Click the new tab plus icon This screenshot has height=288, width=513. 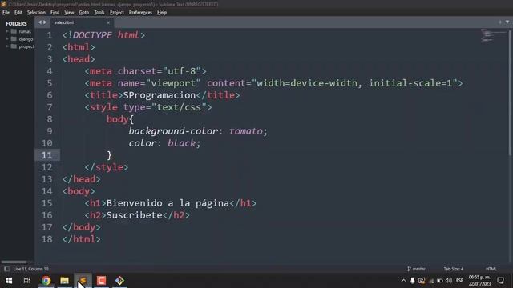(x=500, y=22)
